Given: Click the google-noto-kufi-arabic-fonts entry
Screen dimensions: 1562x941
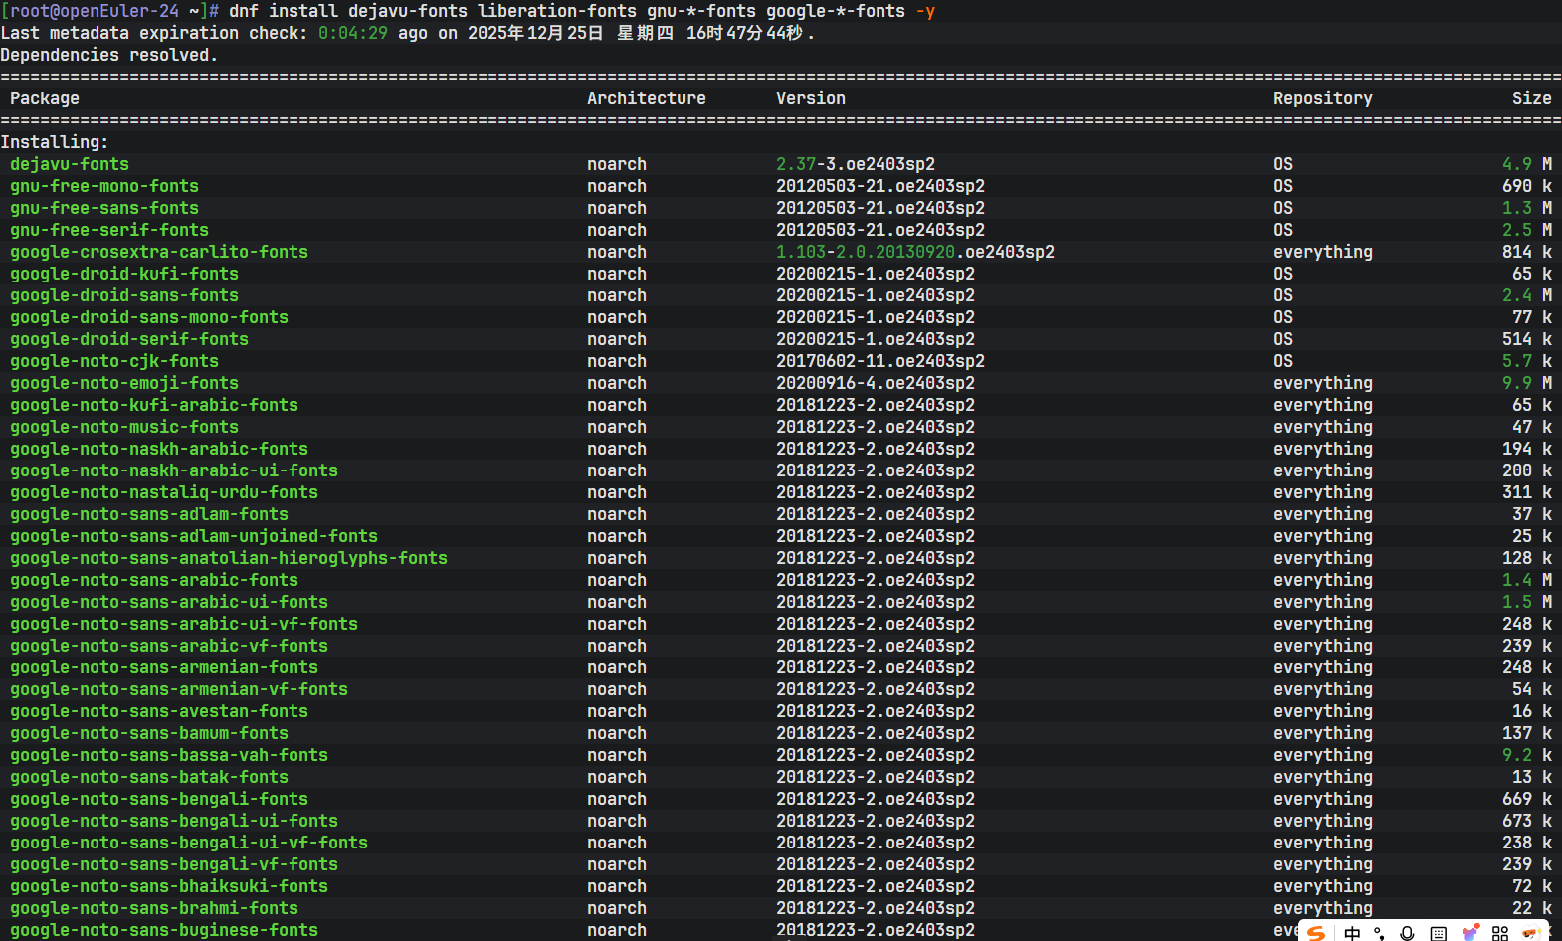Looking at the screenshot, I should click(154, 405).
